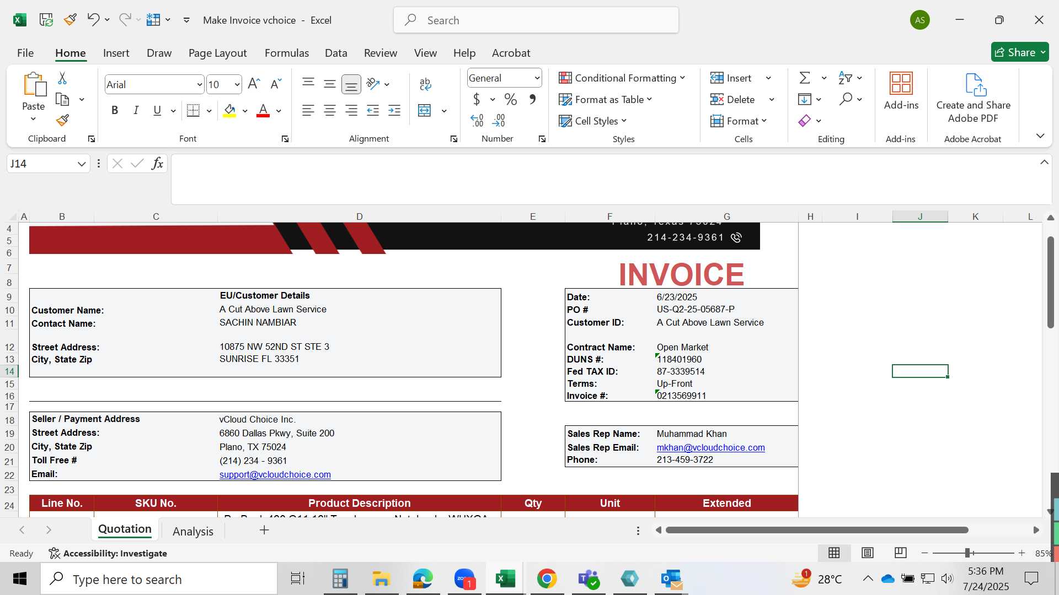Click the Undo arrow icon
Image resolution: width=1059 pixels, height=595 pixels.
(x=93, y=20)
